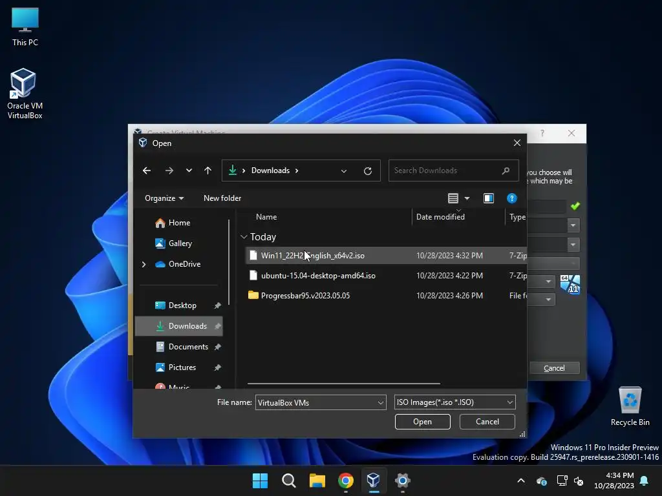Image resolution: width=662 pixels, height=496 pixels.
Task: Click the search magnifier icon
Action: 506,170
